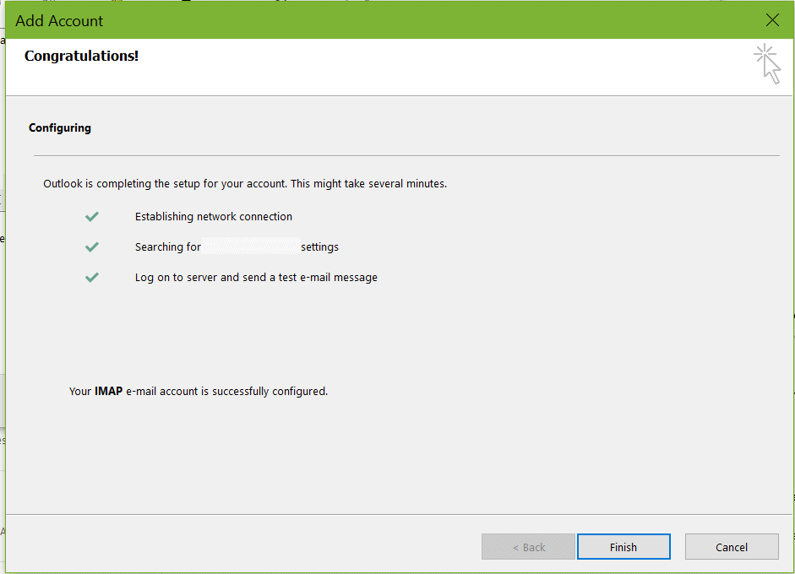The height and width of the screenshot is (574, 795).
Task: Click the text "Log on to server and send a test e-mail message"
Action: tap(256, 278)
